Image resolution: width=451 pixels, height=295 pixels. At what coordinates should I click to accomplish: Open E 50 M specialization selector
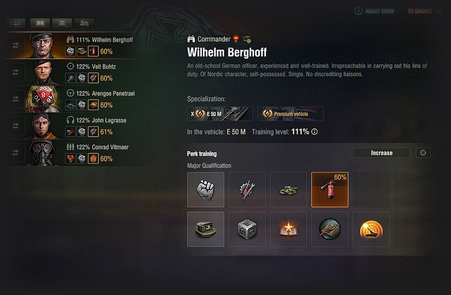(220, 114)
